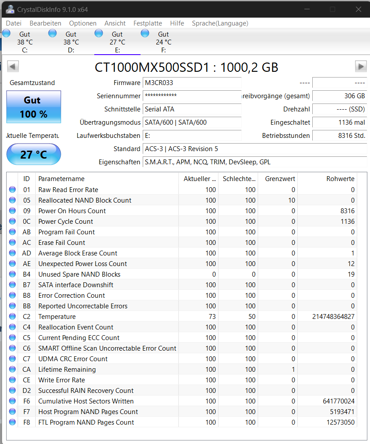Click status orb for Raw Read Error Rate
370x444 pixels.
pos(12,189)
